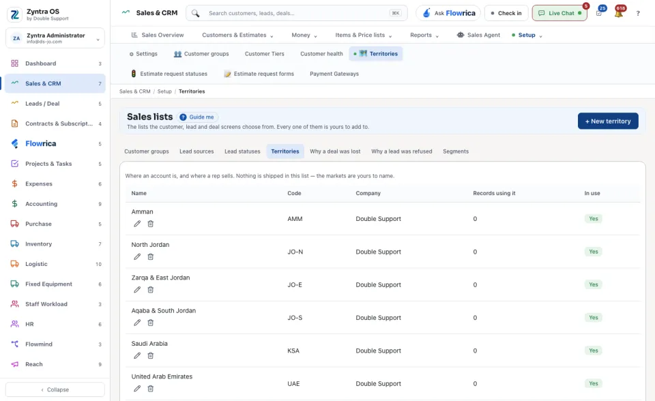The height and width of the screenshot is (401, 655).
Task: Edit the North Jordan territory
Action: pyautogui.click(x=137, y=257)
